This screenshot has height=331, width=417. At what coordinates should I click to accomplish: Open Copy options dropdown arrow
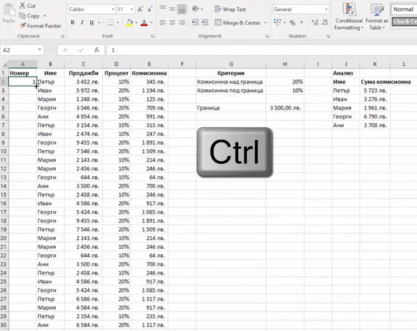click(x=44, y=16)
